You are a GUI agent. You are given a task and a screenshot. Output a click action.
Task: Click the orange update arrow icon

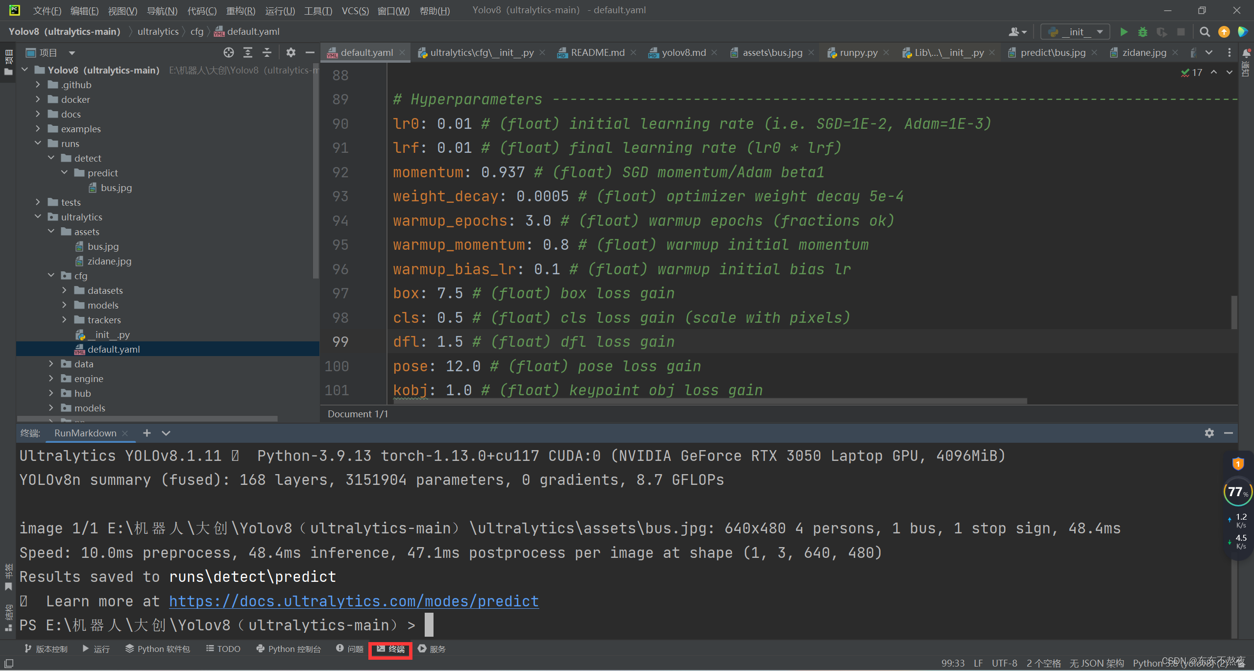pyautogui.click(x=1224, y=32)
